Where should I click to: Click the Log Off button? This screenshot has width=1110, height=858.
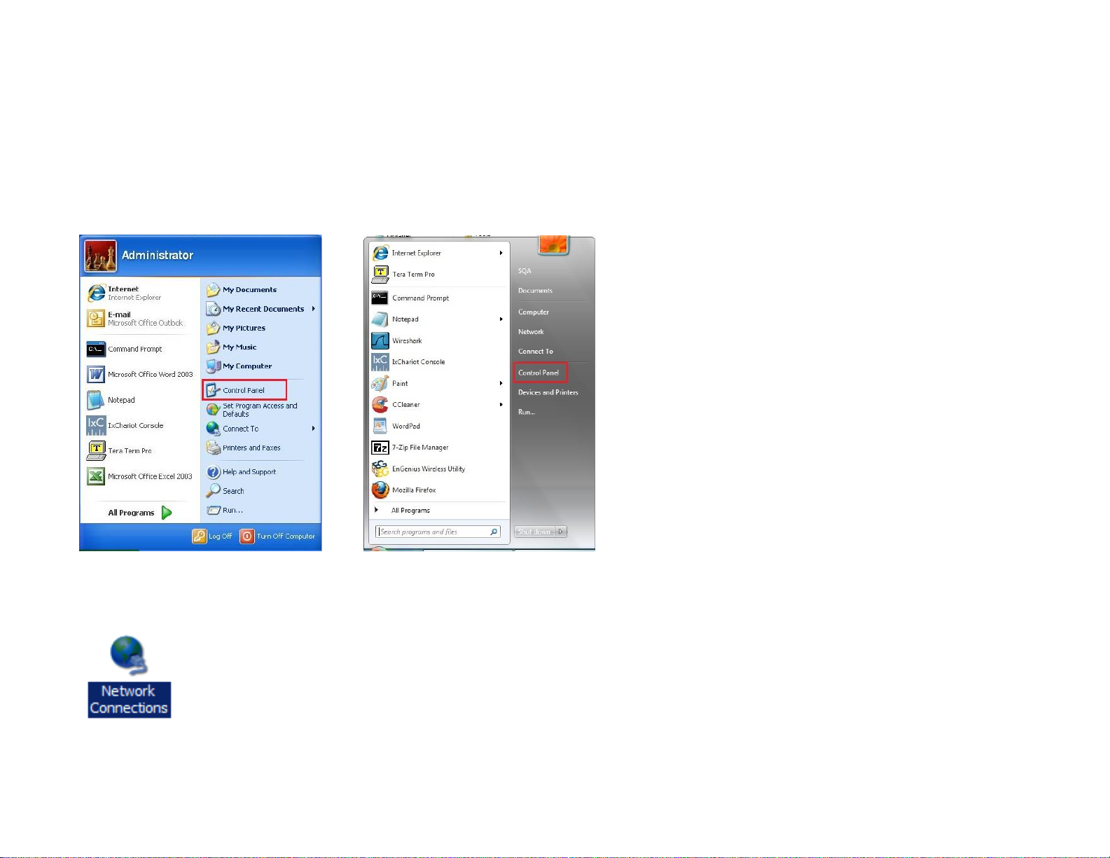(212, 536)
